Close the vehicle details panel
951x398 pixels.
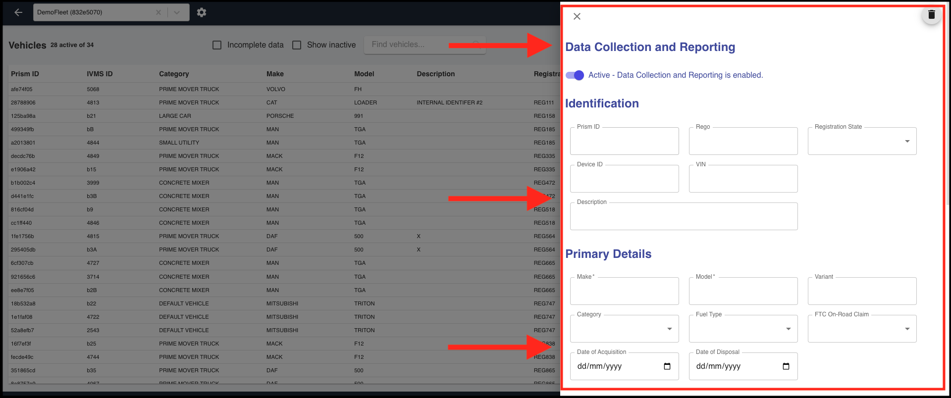coord(577,16)
